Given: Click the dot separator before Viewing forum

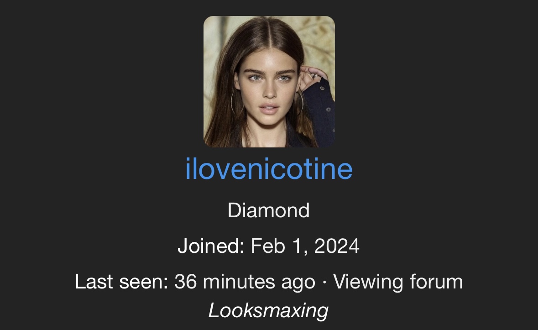Looking at the screenshot, I should pyautogui.click(x=324, y=283).
